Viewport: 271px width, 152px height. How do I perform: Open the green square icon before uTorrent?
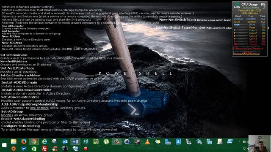click(96, 142)
